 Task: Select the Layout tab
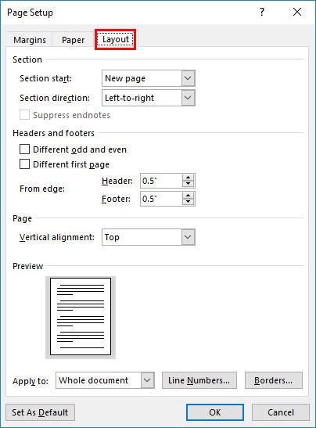tap(116, 39)
